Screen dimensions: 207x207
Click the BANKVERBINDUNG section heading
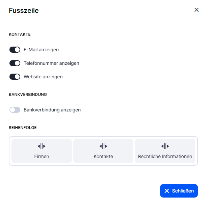click(28, 95)
